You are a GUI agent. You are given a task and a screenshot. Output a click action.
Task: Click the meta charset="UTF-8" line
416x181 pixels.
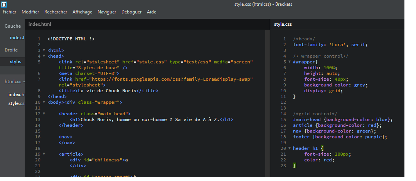coord(89,73)
